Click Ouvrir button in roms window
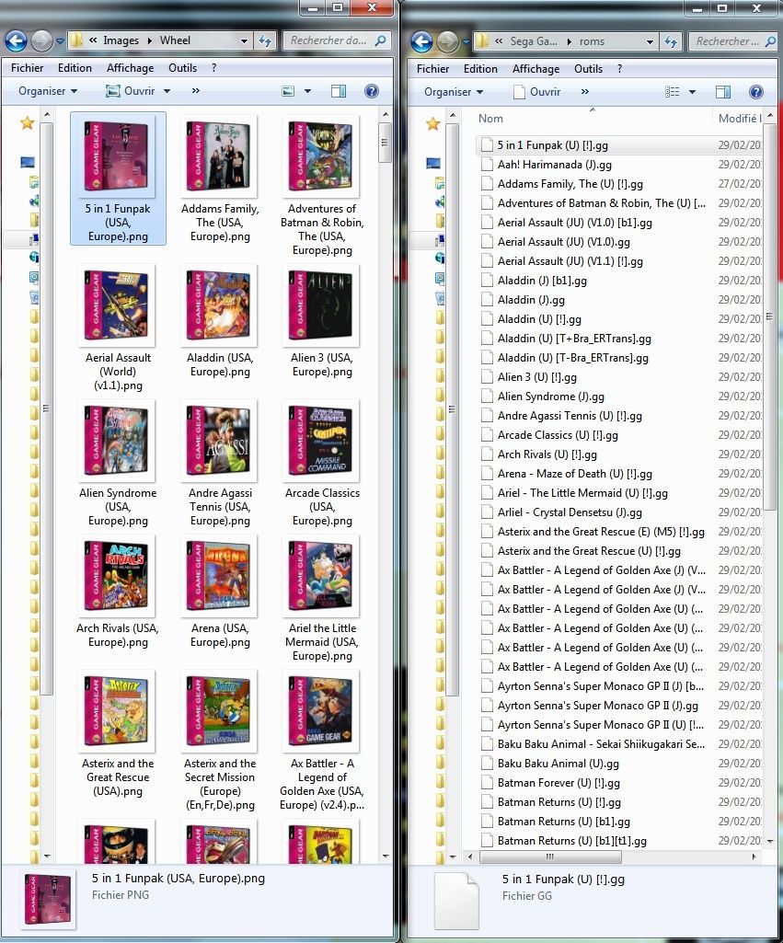This screenshot has height=943, width=783. click(536, 91)
